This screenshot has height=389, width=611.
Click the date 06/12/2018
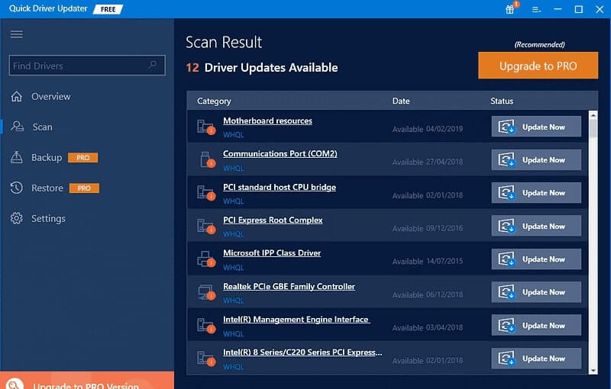(445, 295)
